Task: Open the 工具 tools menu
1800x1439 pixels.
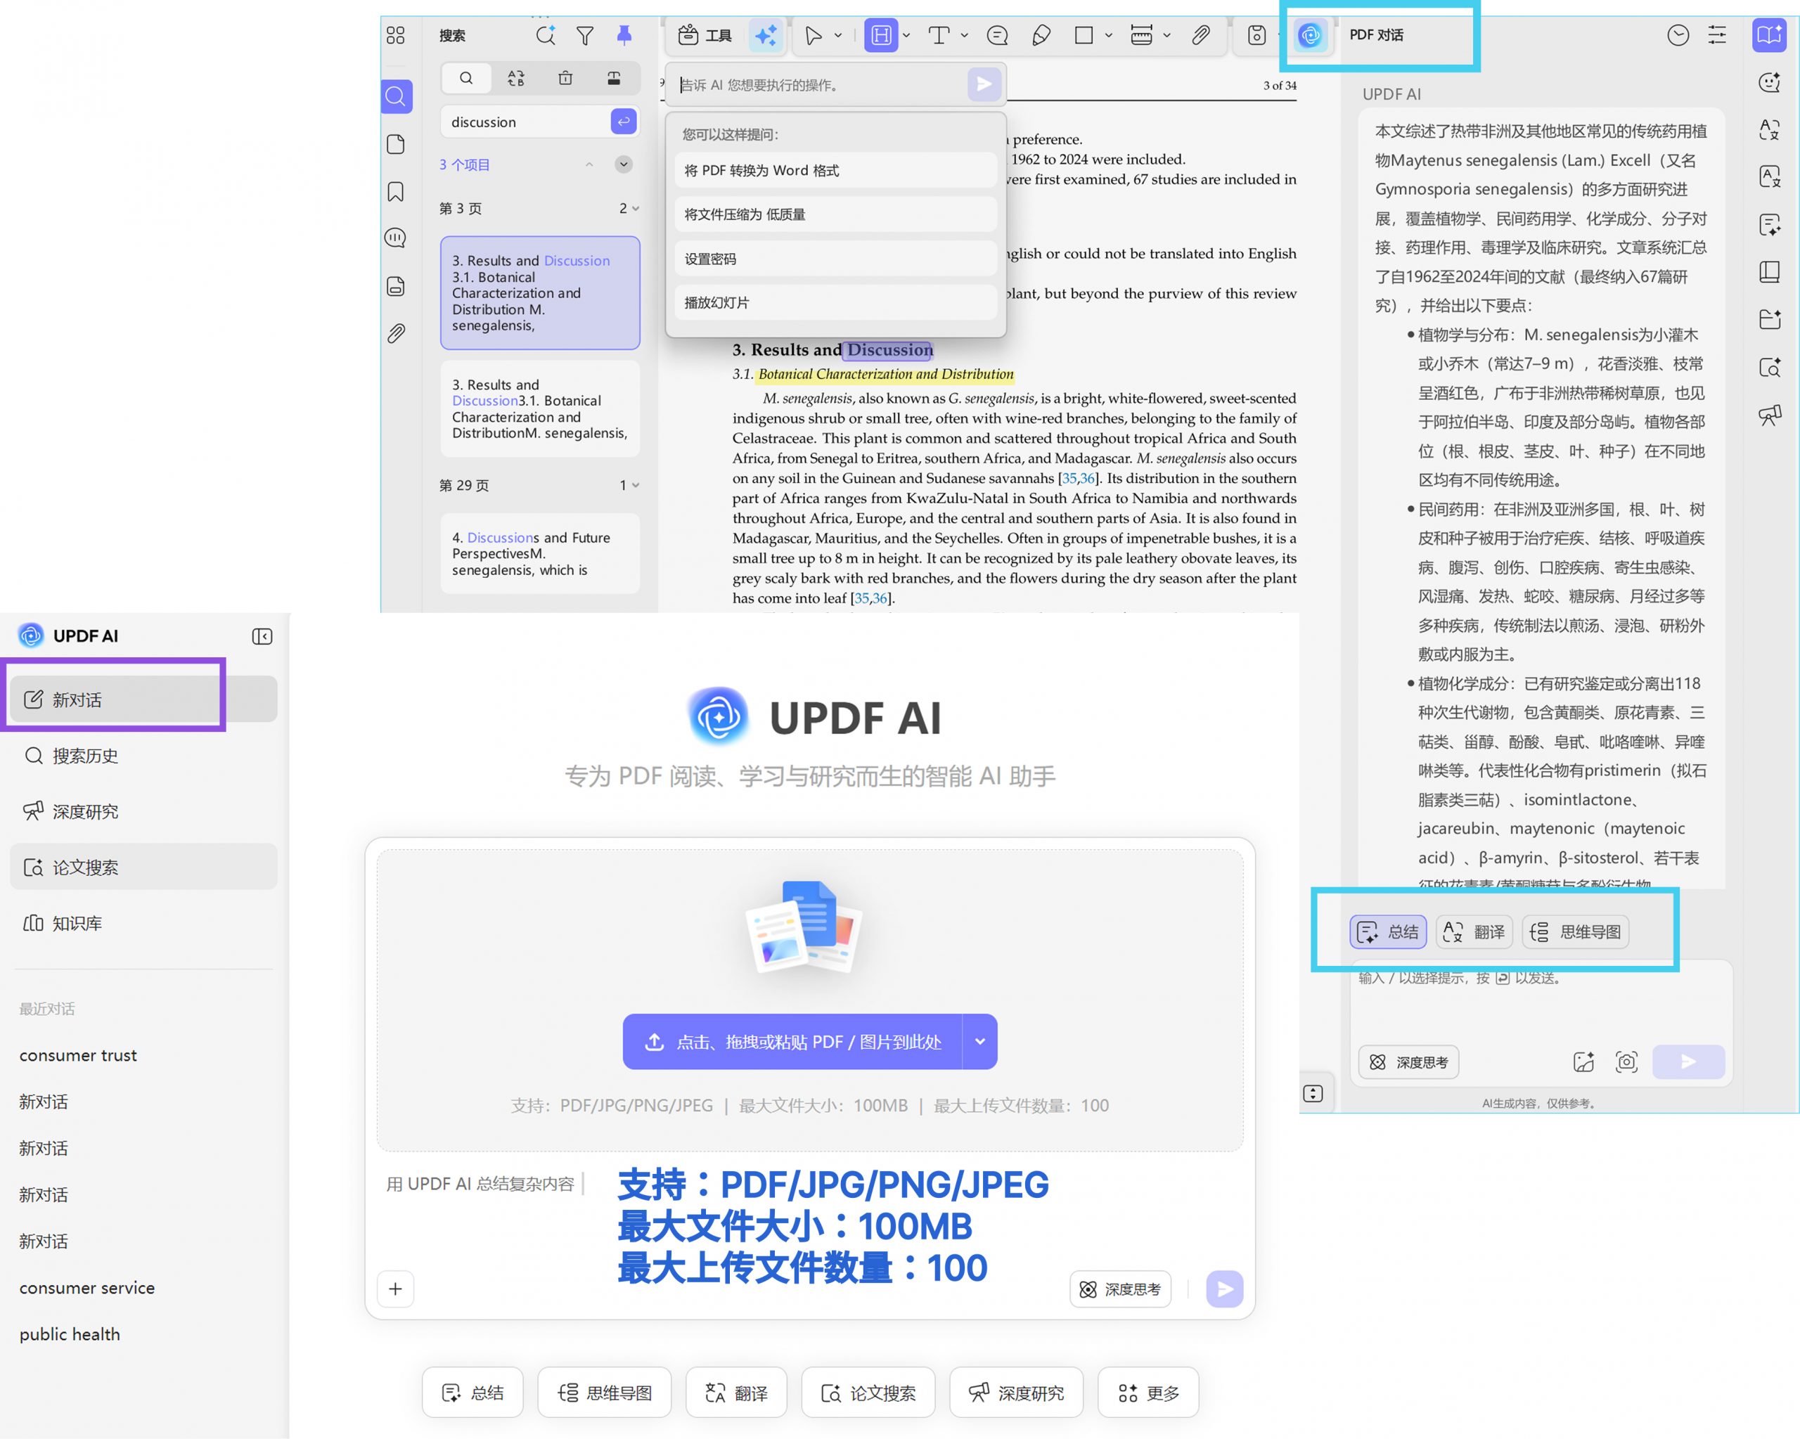Action: (x=705, y=35)
